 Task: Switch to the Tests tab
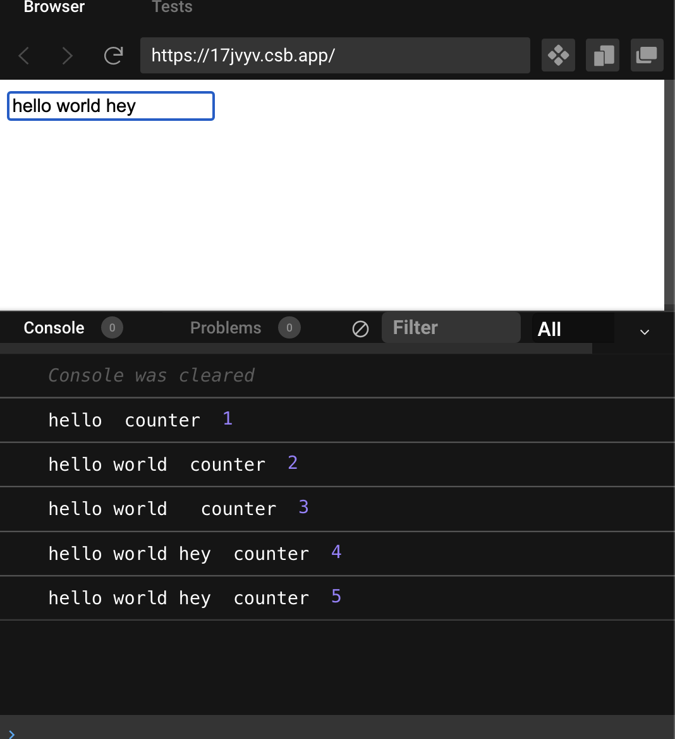pyautogui.click(x=172, y=7)
